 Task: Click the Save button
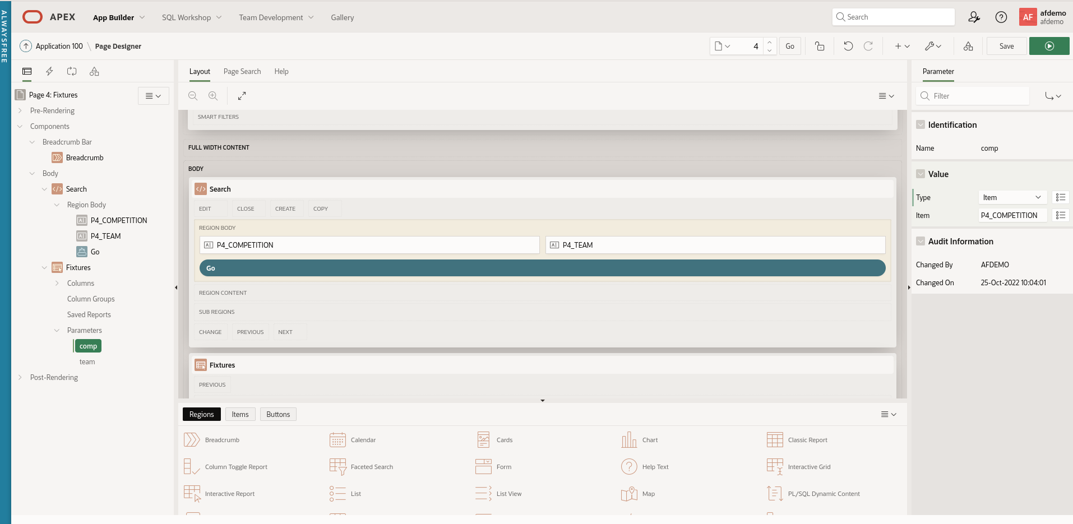click(x=1006, y=46)
